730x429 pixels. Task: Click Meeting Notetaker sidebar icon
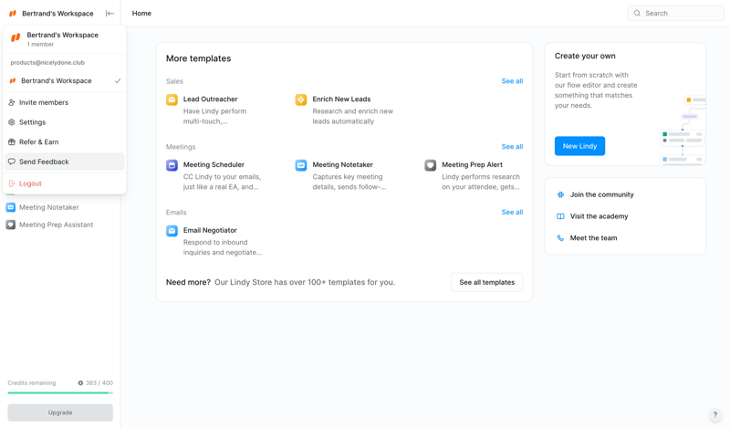[x=11, y=207]
